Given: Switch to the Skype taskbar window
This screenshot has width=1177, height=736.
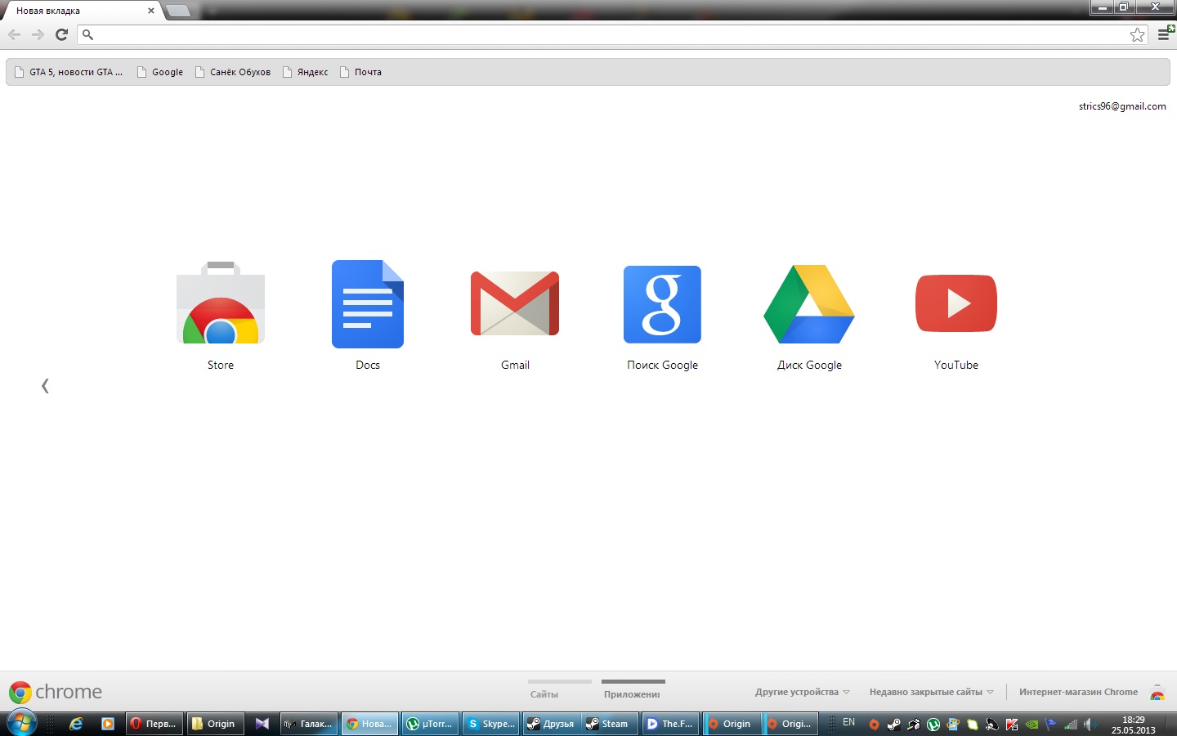Looking at the screenshot, I should [491, 724].
